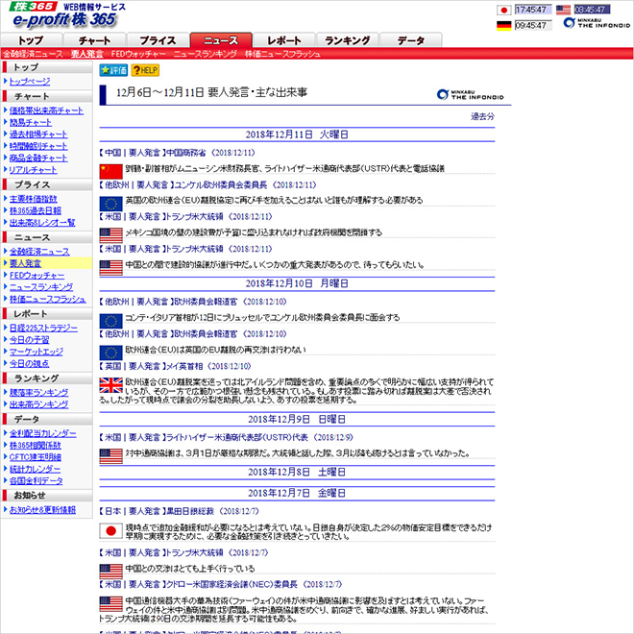This screenshot has height=634, width=634.
Task: Open the 株365相関係数 sidebar link
Action: click(x=36, y=446)
